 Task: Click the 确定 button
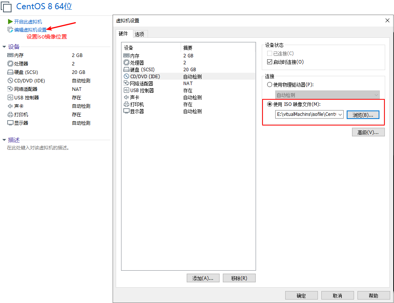coord(301,296)
